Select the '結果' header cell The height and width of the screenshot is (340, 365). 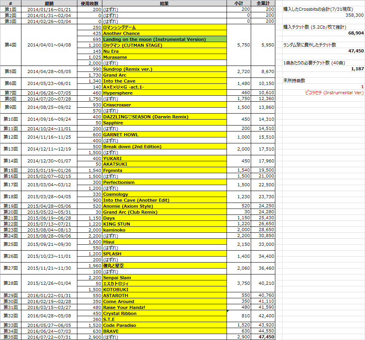(x=164, y=3)
